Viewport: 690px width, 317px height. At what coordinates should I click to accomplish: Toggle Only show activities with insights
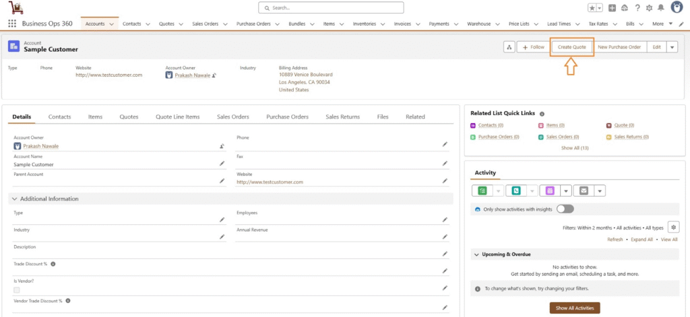[565, 209]
